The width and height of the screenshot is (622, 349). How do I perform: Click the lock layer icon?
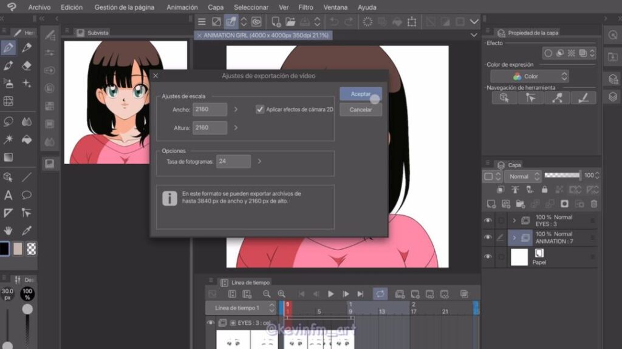pos(545,190)
